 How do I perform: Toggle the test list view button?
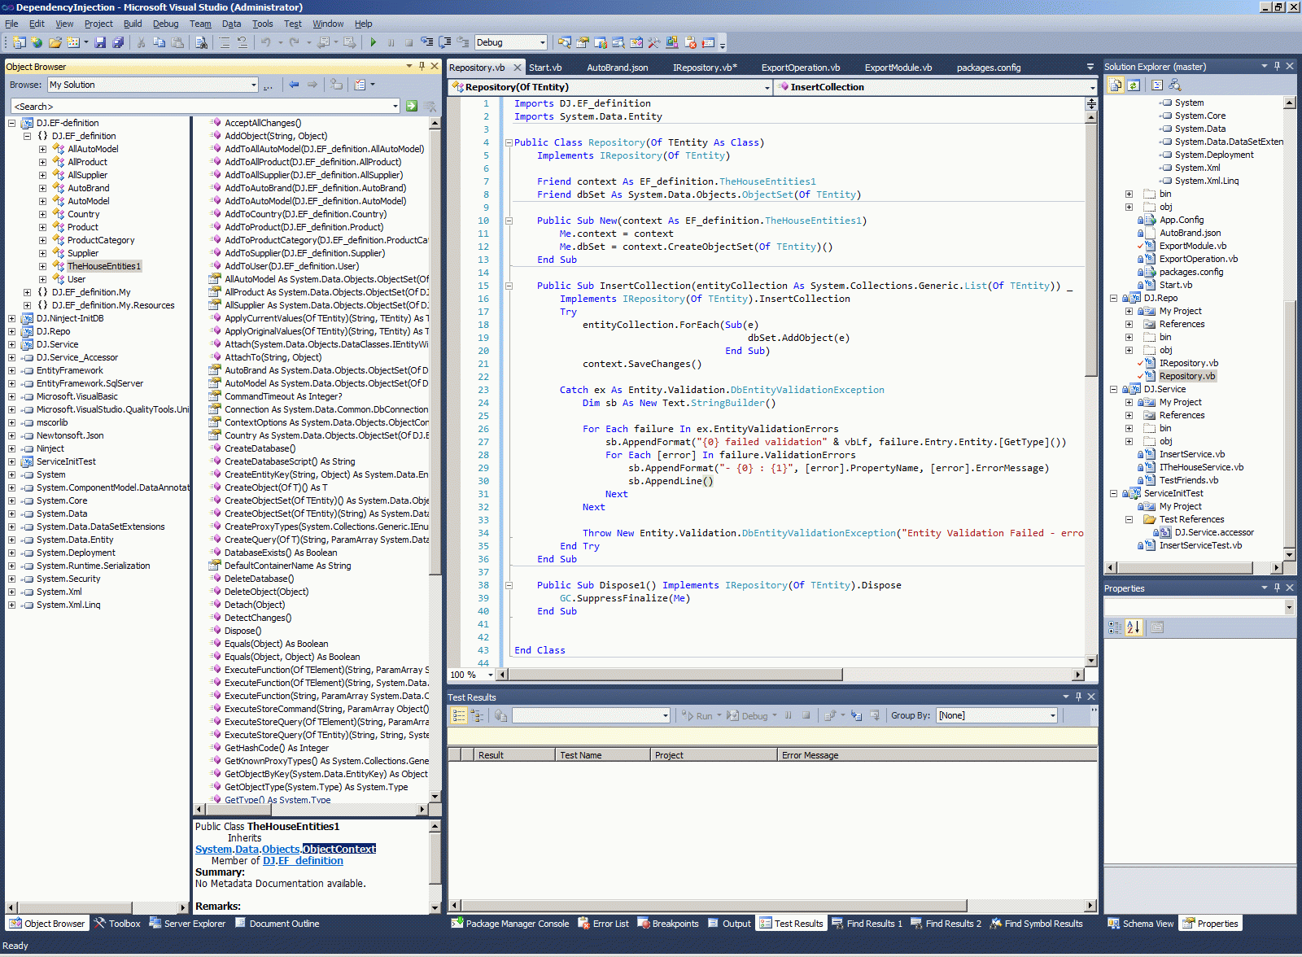pyautogui.click(x=459, y=715)
